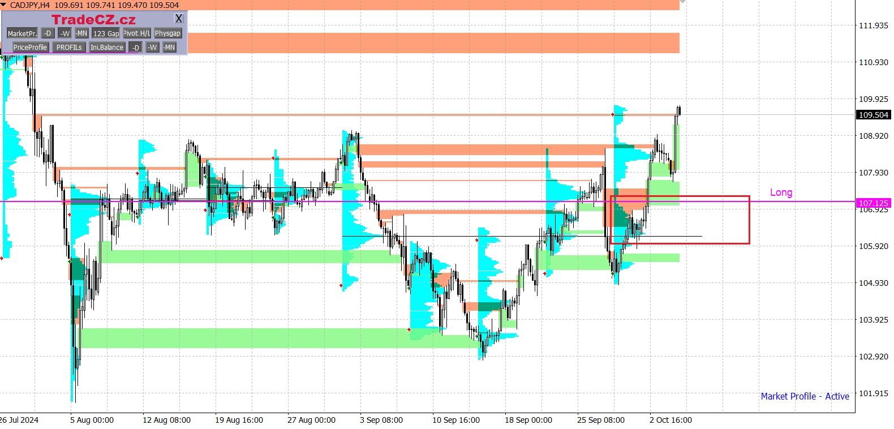Switch on the PriceProfile display

pos(30,48)
